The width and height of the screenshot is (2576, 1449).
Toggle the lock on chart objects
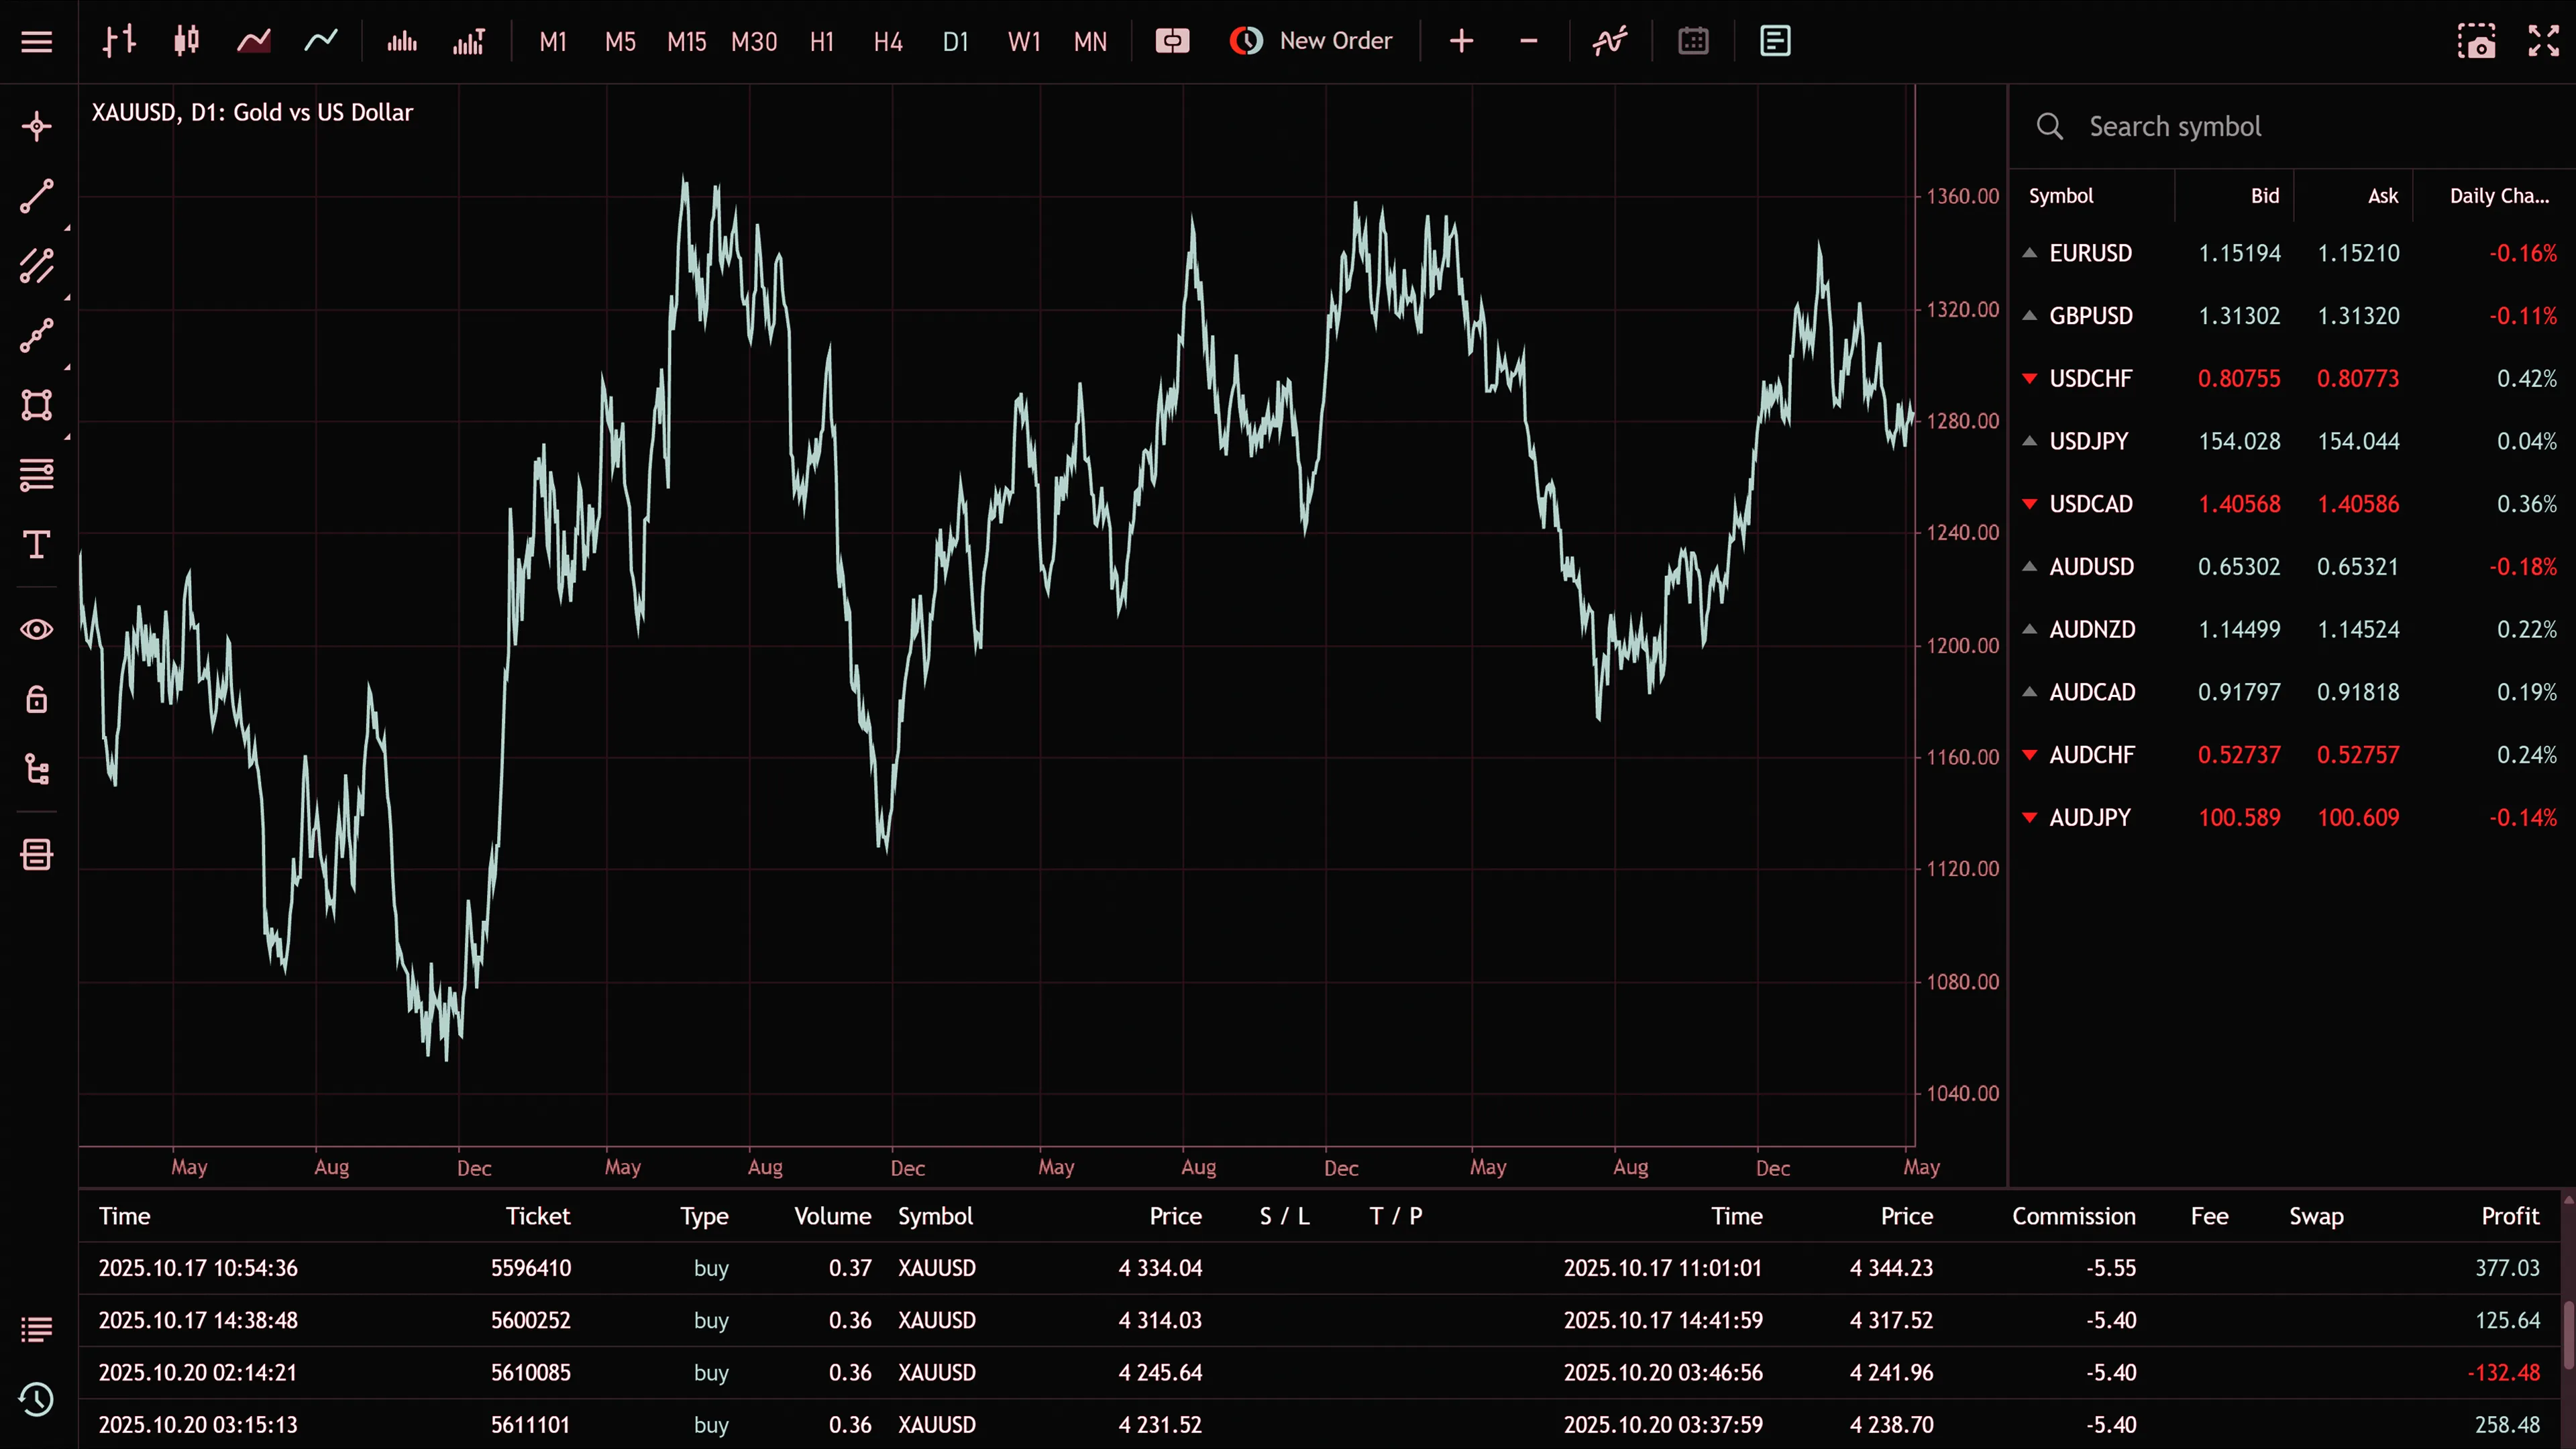click(37, 700)
